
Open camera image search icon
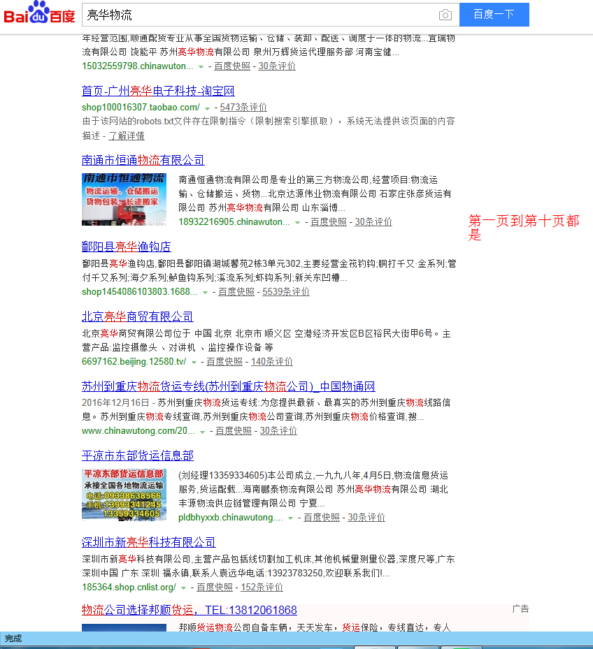click(x=445, y=15)
